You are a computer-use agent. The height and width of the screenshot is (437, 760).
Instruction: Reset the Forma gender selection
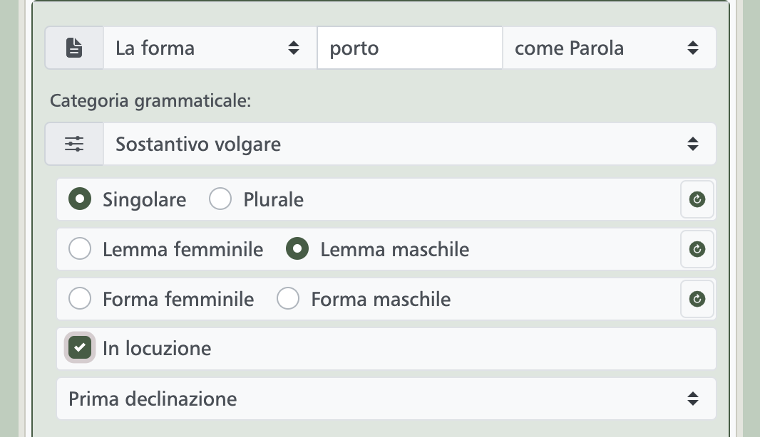[697, 299]
